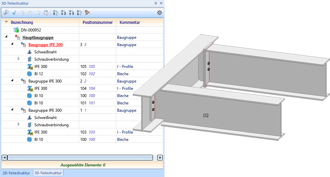Click the Bl 12 sheet icon
330x177 pixels.
tap(29, 74)
